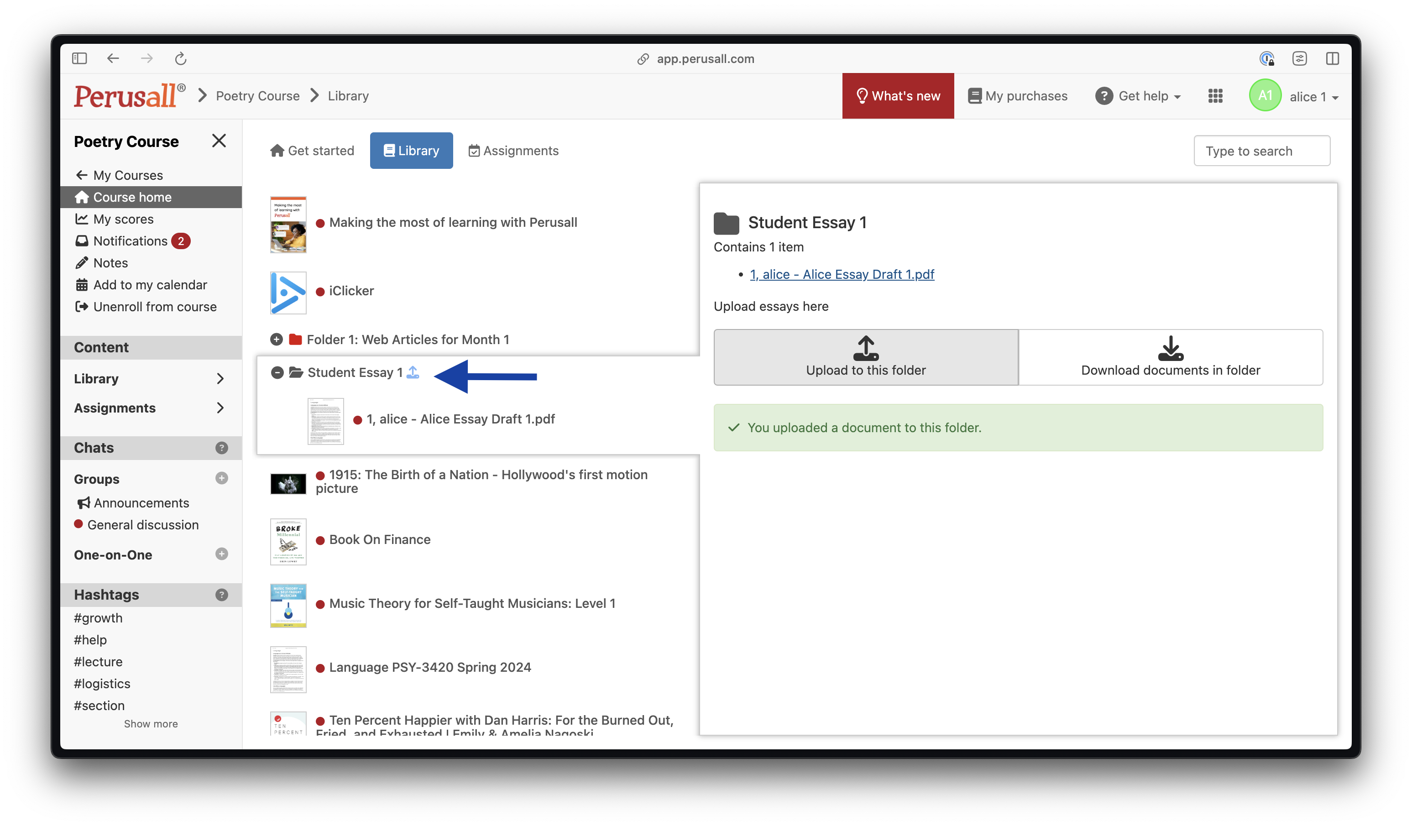Open the Alice Essay Draft 1.pdf link
Viewport: 1412px width, 826px height.
click(842, 274)
